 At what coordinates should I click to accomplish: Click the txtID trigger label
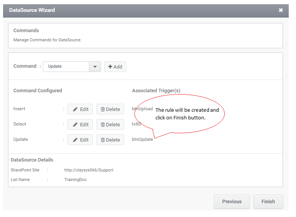tap(136, 124)
